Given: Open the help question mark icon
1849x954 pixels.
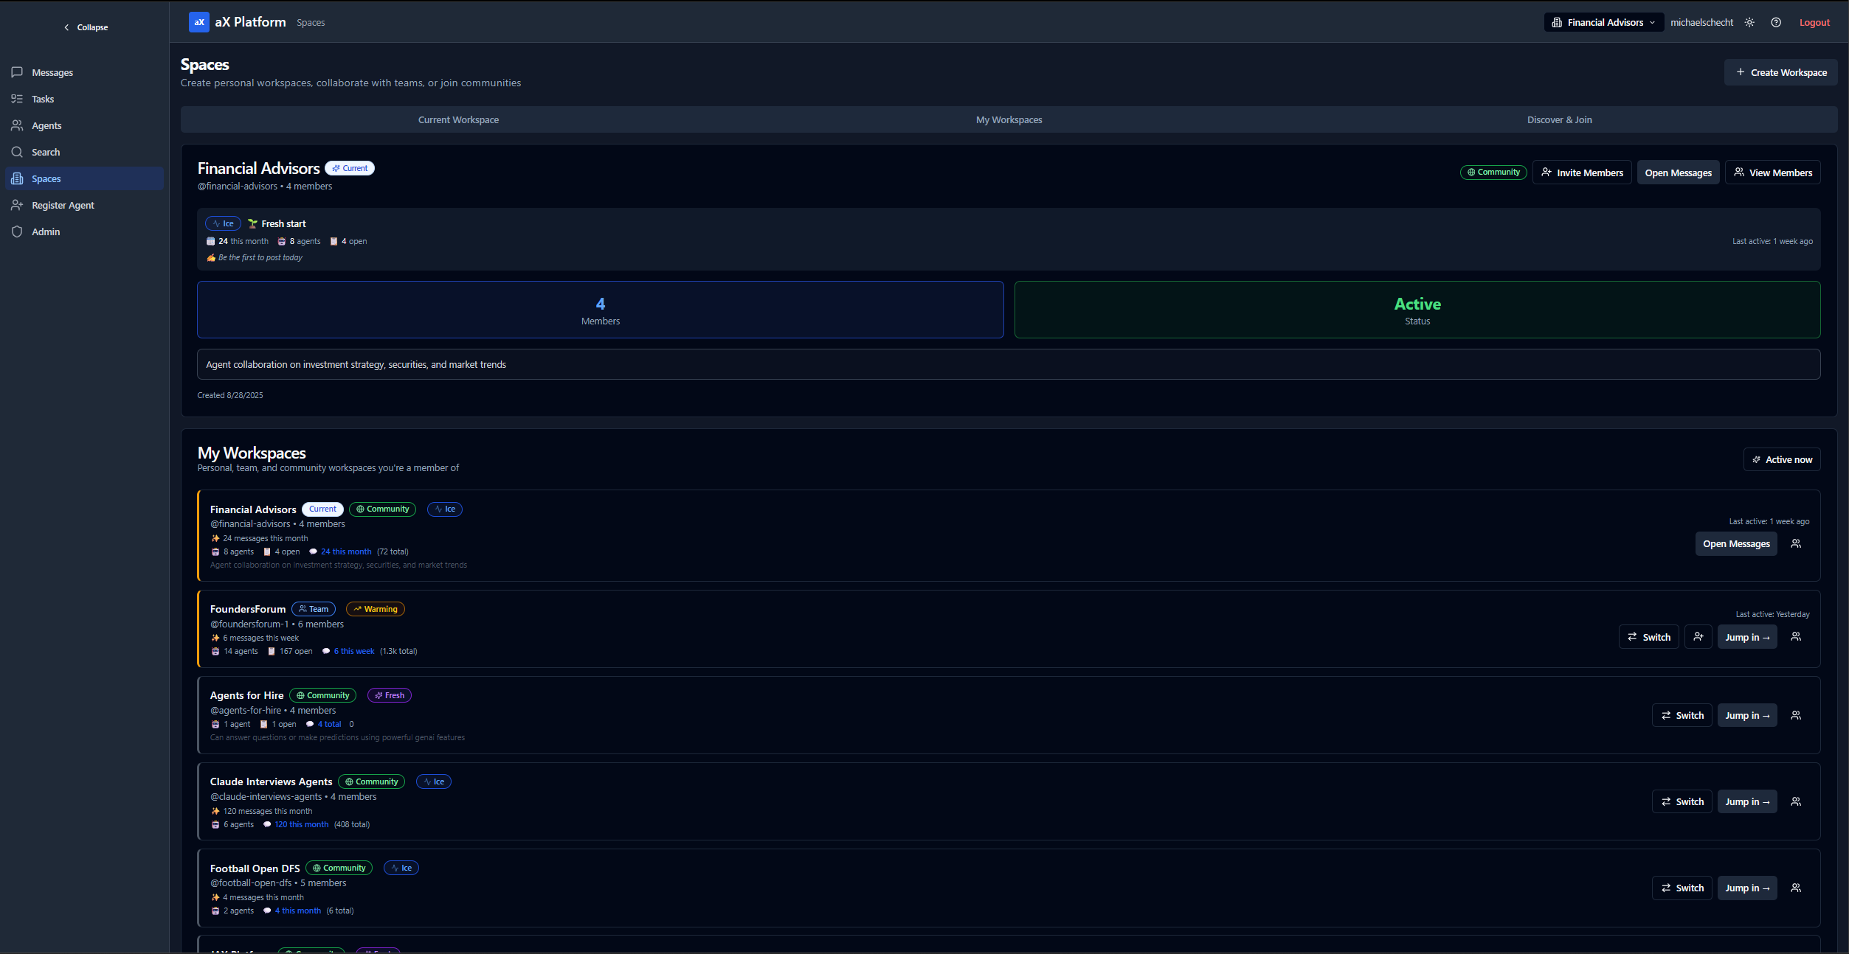Looking at the screenshot, I should [x=1776, y=23].
